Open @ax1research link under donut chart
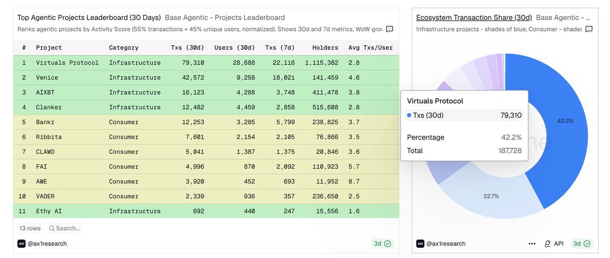This screenshot has width=610, height=258. coord(446,244)
